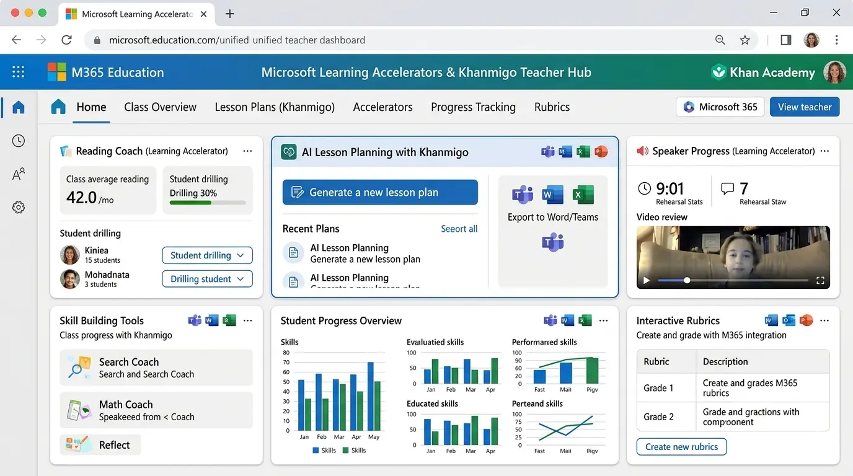
Task: Select the Math Coach tool
Action: click(156, 410)
